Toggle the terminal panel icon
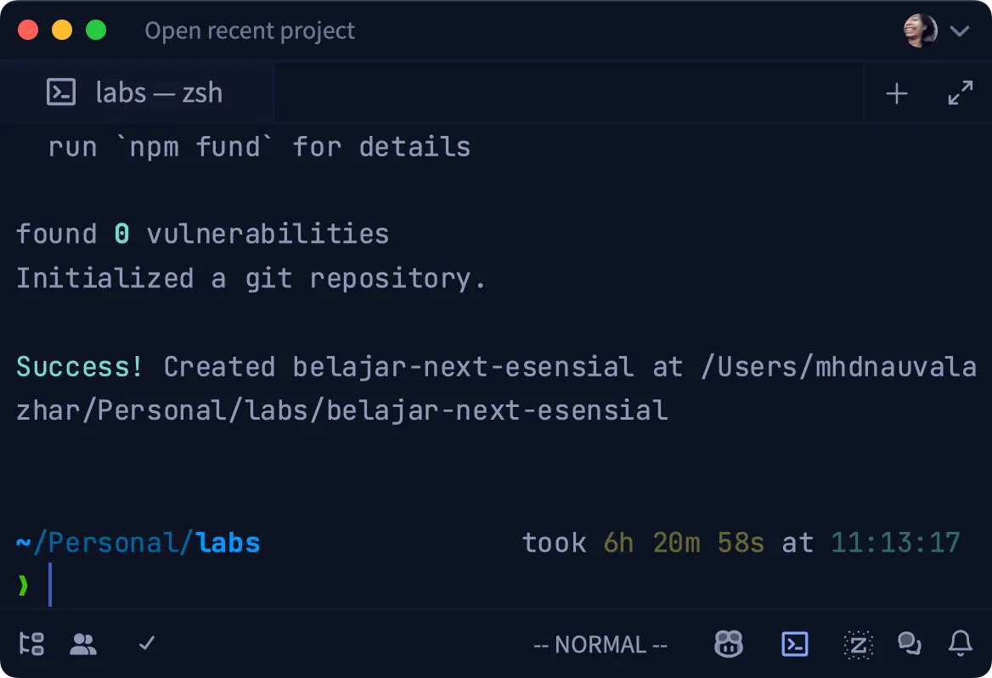The image size is (992, 678). [795, 644]
